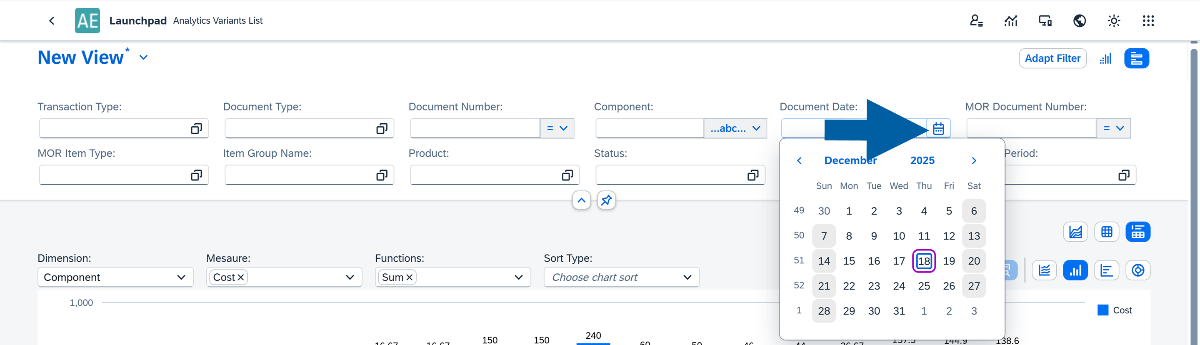Open the apps grid menu icon
The width and height of the screenshot is (1200, 345).
[1148, 20]
